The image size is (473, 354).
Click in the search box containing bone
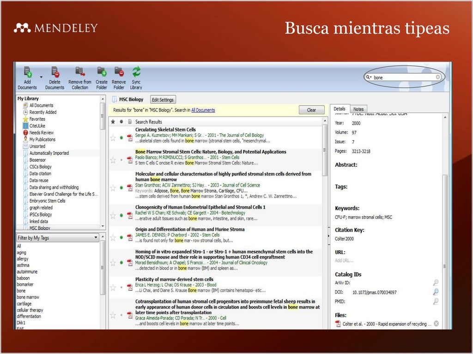tap(403, 77)
